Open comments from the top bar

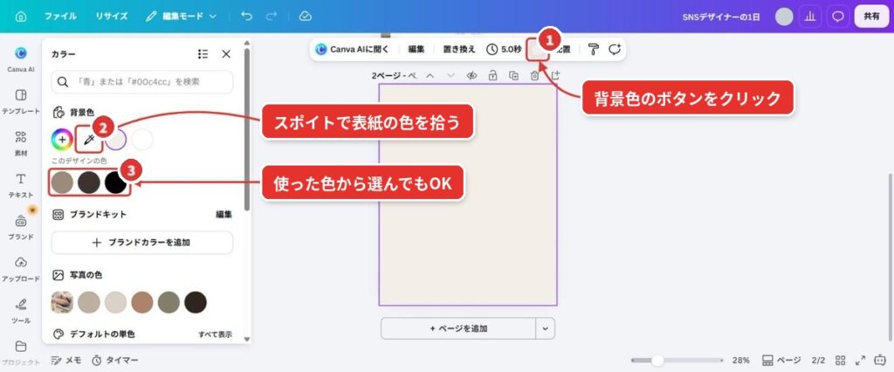coord(837,17)
